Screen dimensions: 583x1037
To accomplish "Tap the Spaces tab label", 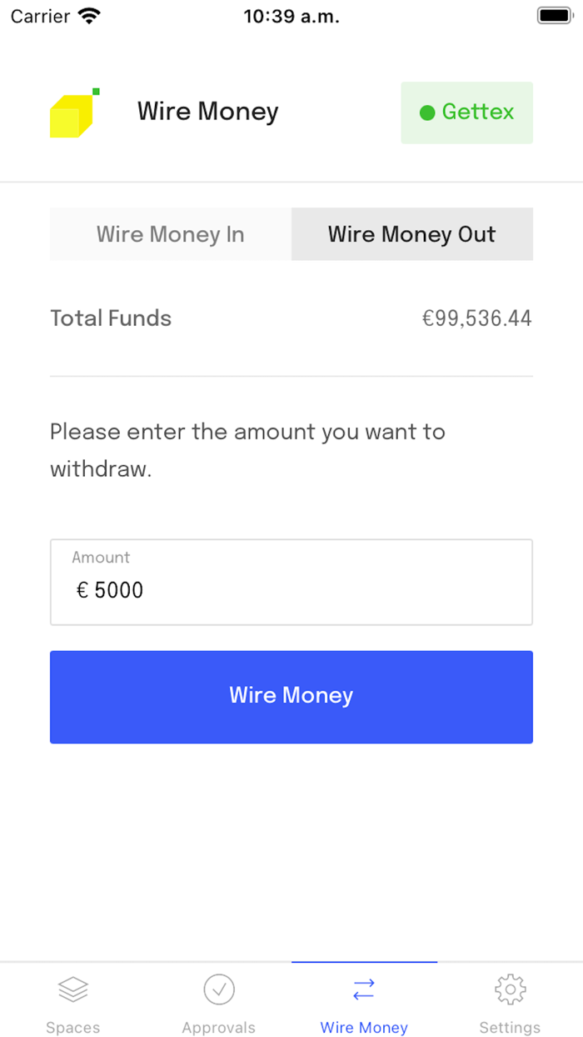I will coord(73,1028).
